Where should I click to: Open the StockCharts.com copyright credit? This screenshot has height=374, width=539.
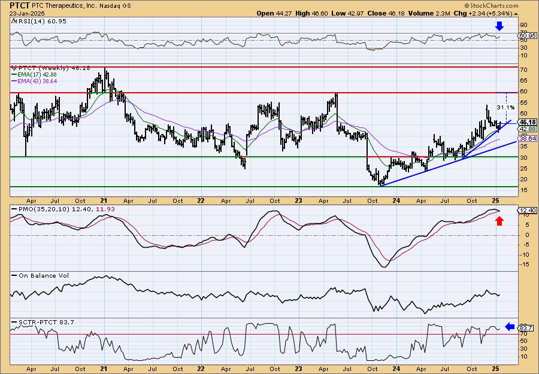(491, 6)
